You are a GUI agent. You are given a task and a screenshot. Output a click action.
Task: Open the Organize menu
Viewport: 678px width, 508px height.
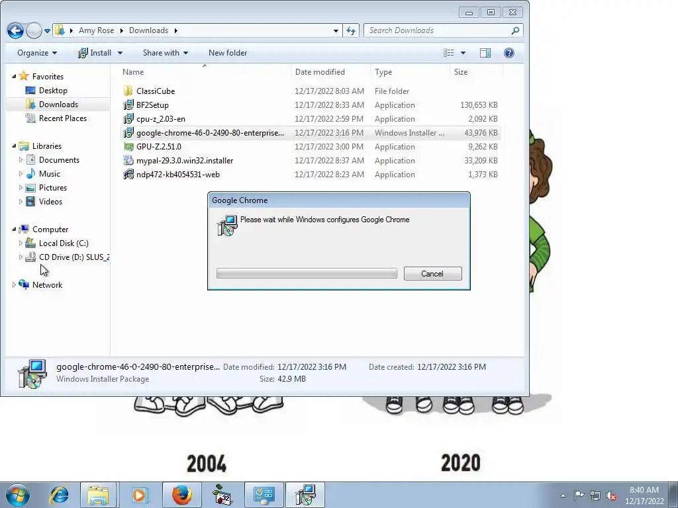pyautogui.click(x=37, y=53)
